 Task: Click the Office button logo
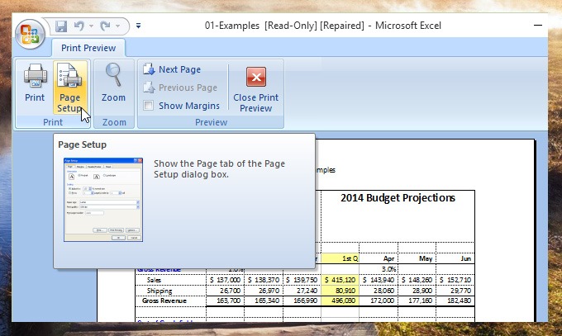(x=30, y=34)
